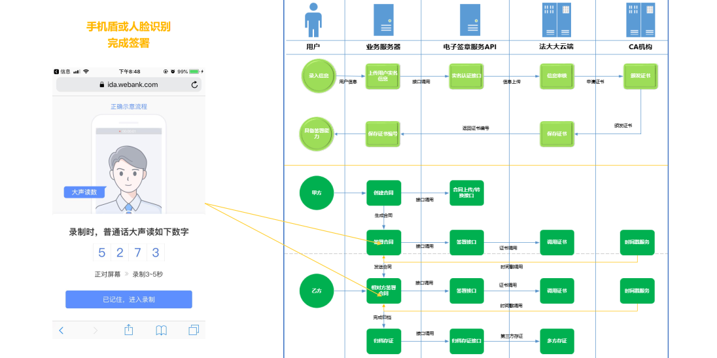Tap the Safari share icon
The height and width of the screenshot is (358, 717).
(129, 330)
